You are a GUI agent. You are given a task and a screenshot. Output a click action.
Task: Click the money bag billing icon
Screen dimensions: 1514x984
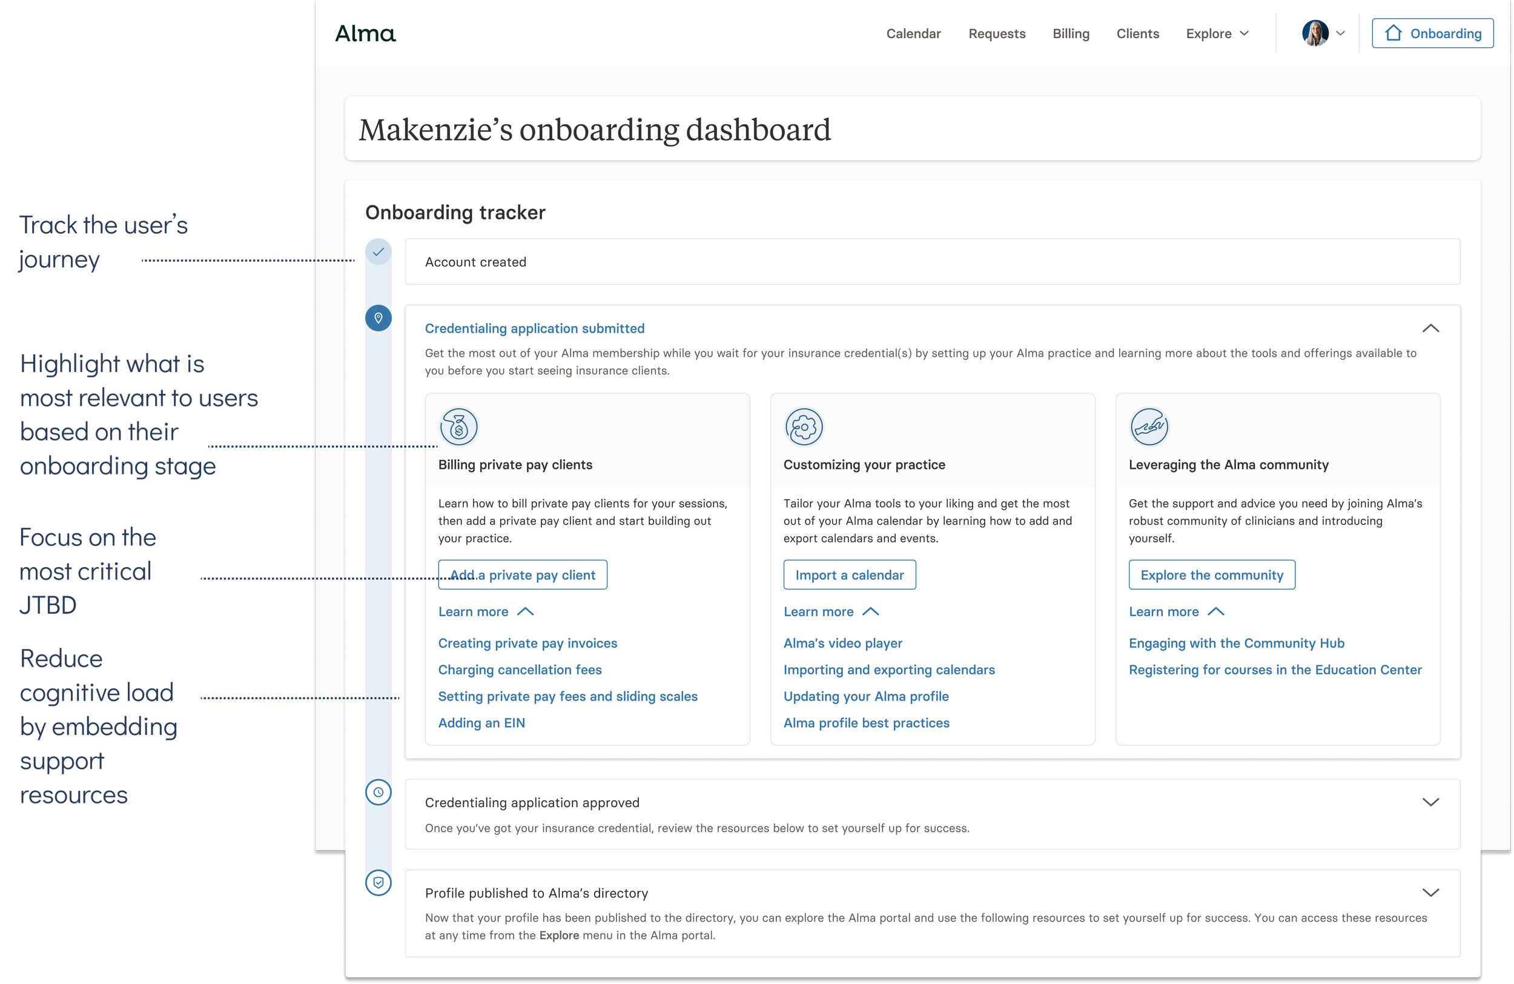point(458,427)
